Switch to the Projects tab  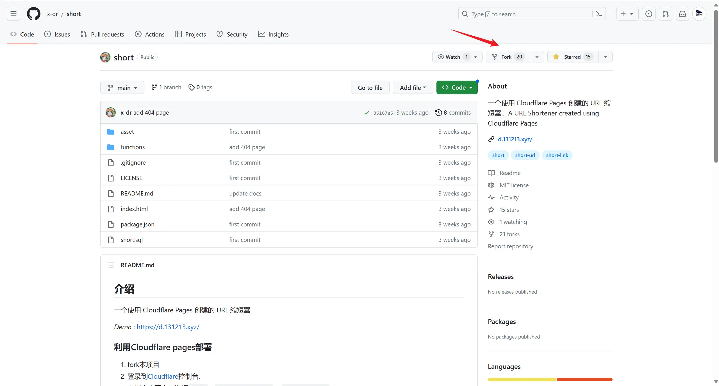[x=190, y=34]
